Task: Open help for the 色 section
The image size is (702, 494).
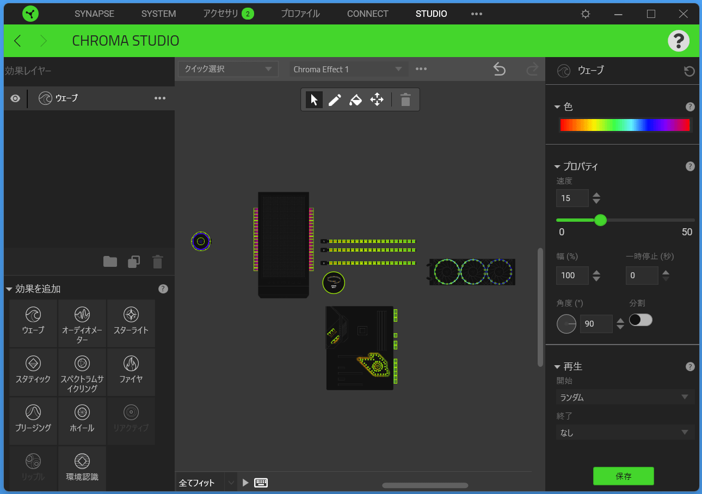Action: pyautogui.click(x=690, y=107)
